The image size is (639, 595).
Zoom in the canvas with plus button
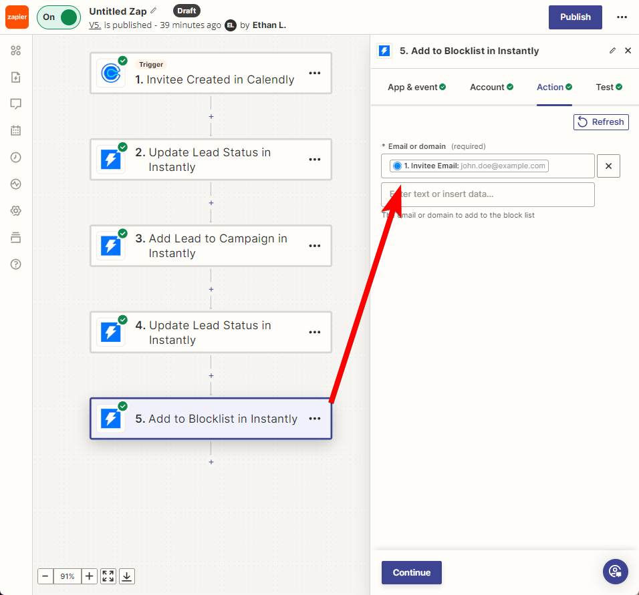point(90,576)
